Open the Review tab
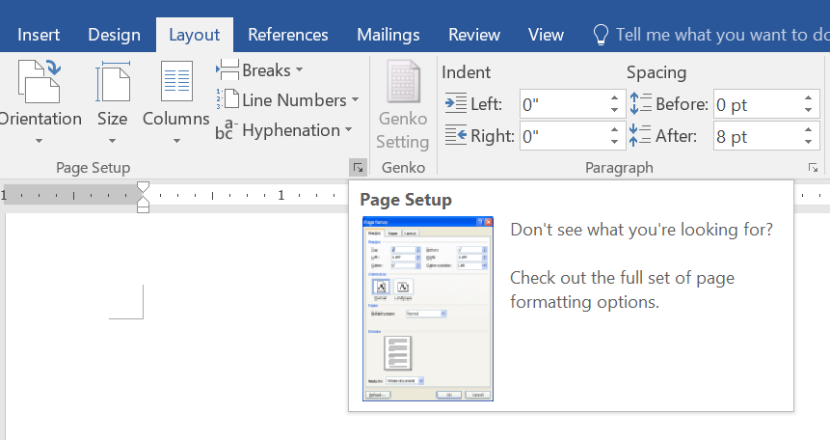 tap(474, 35)
